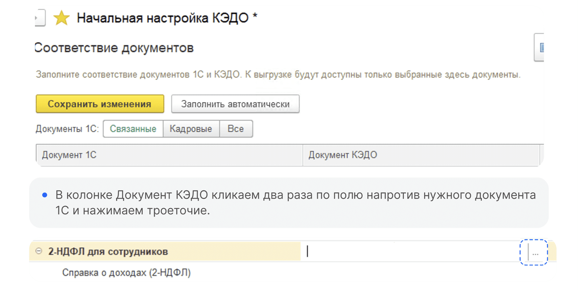Click the forward navigation arrow button
The width and height of the screenshot is (578, 290).
tap(40, 17)
